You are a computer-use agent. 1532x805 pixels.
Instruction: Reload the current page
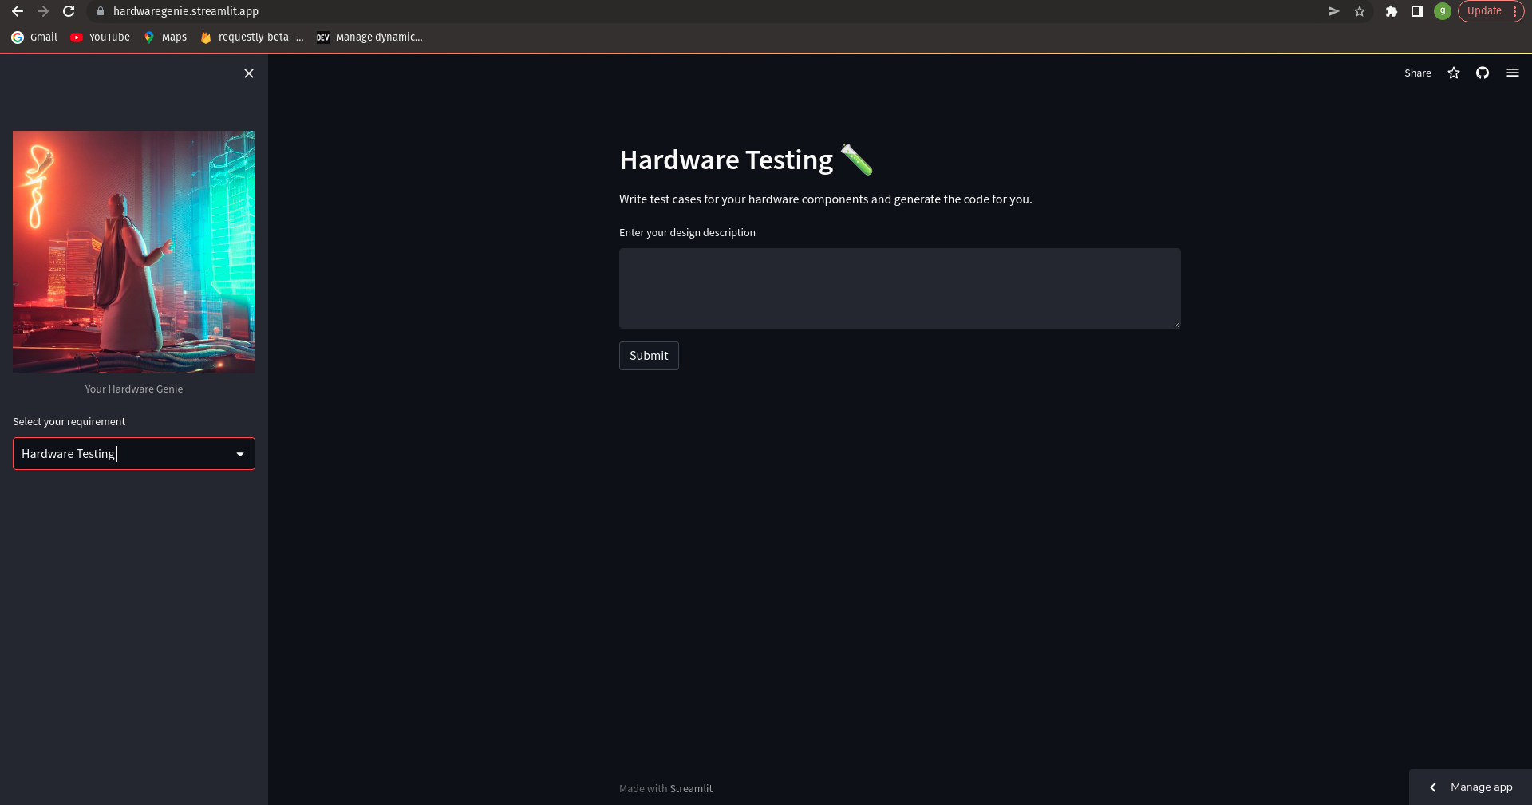coord(69,11)
